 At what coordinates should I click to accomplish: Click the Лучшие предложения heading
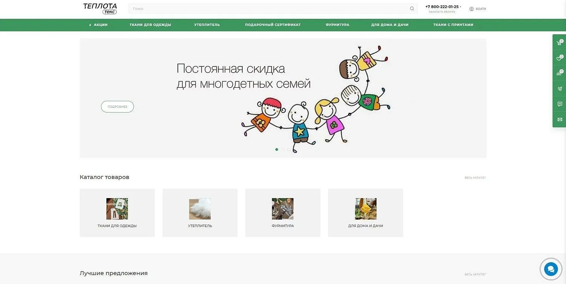[114, 273]
